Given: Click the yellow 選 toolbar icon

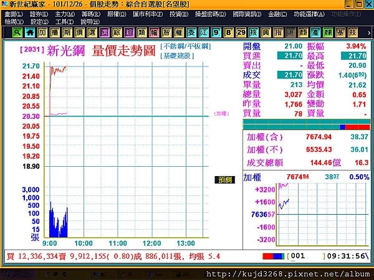Looking at the screenshot, I should (92, 32).
